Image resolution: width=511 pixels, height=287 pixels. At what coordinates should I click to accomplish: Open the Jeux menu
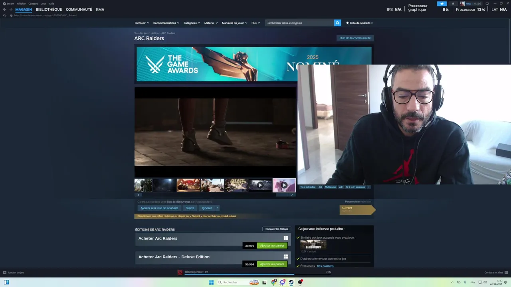pyautogui.click(x=44, y=4)
